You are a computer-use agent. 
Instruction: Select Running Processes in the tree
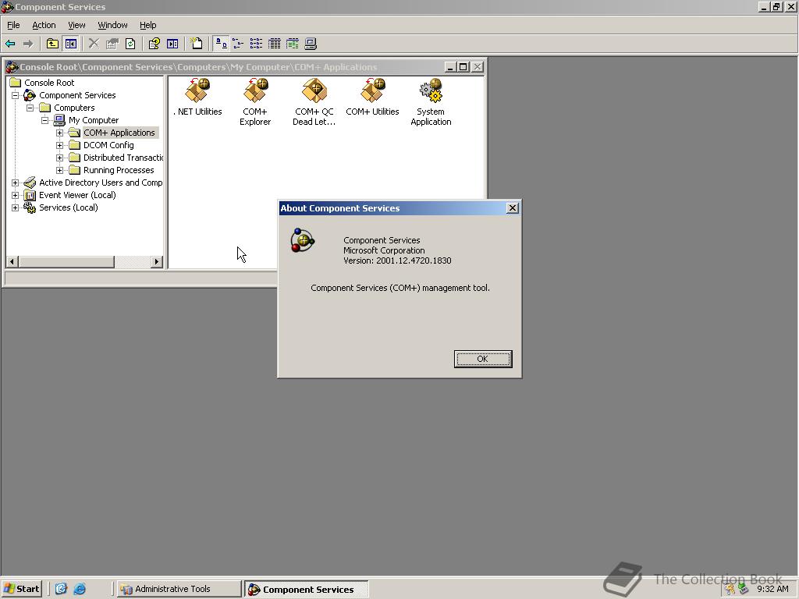119,170
